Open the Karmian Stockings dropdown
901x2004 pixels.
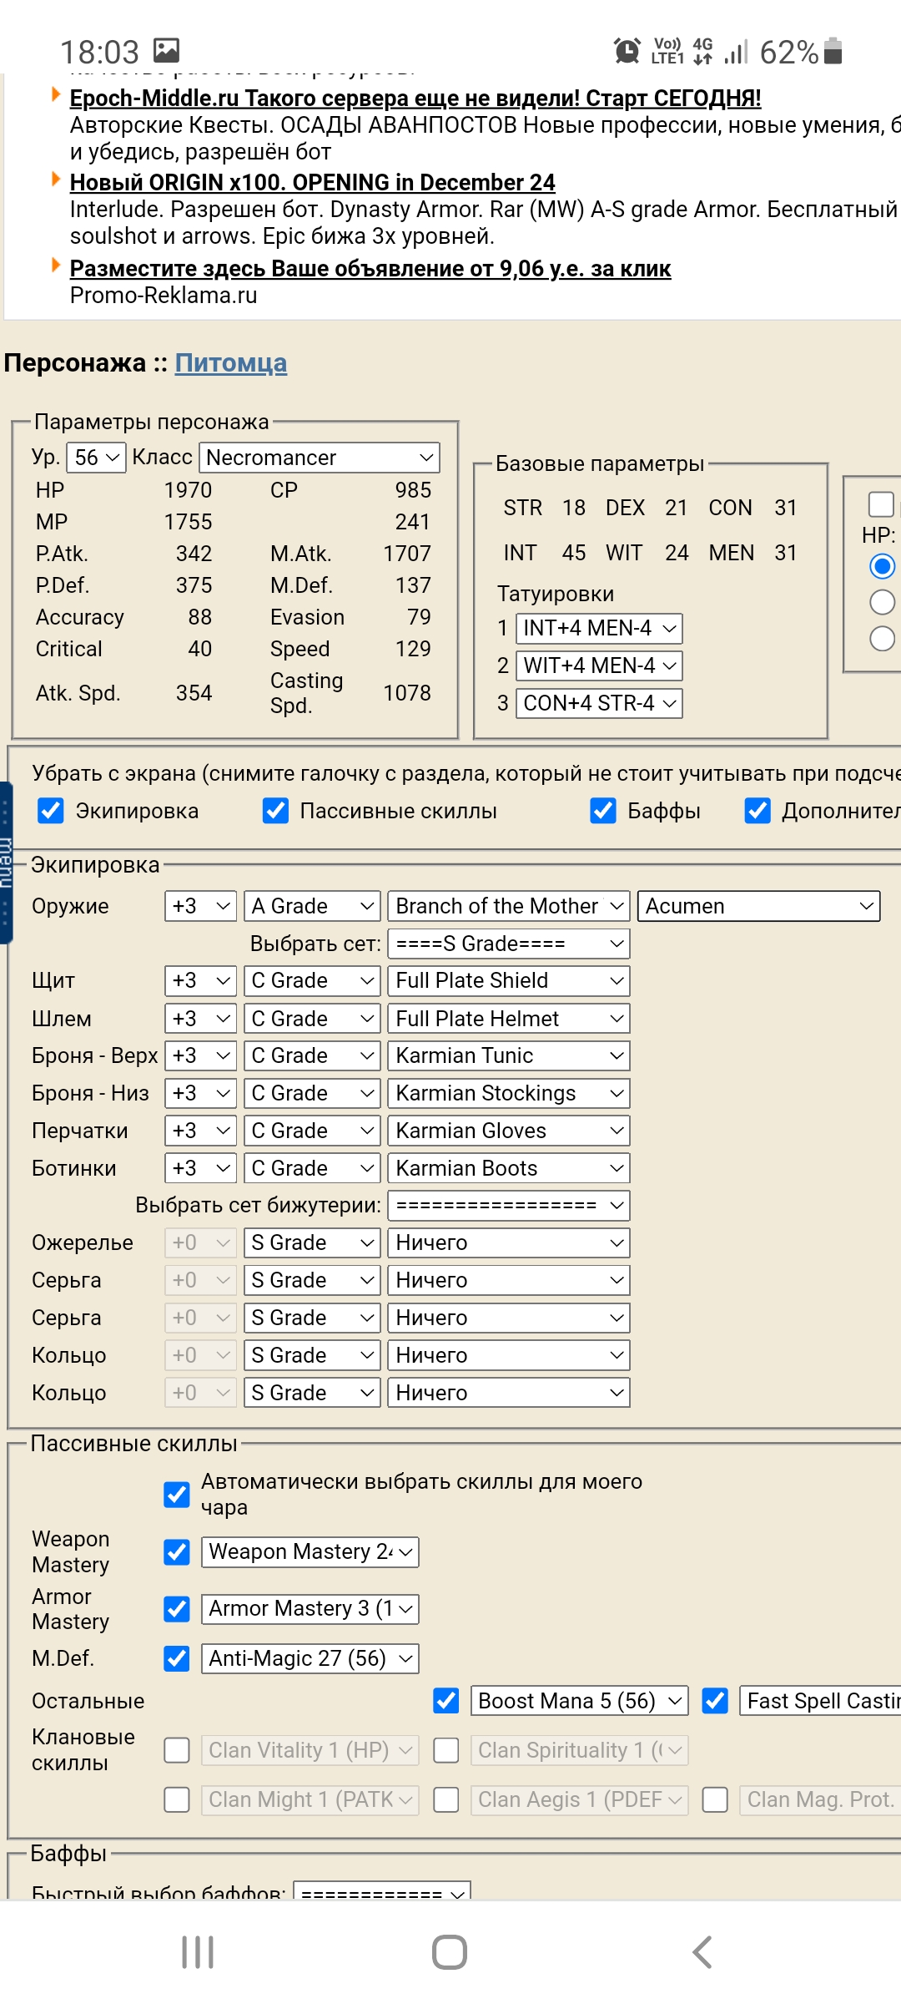(509, 1093)
